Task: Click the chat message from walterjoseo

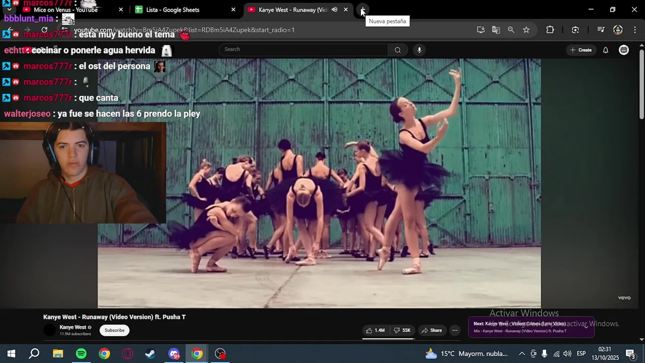Action: click(102, 113)
